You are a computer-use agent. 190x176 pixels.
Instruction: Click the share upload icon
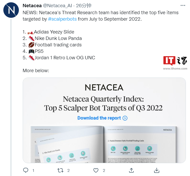point(131,170)
